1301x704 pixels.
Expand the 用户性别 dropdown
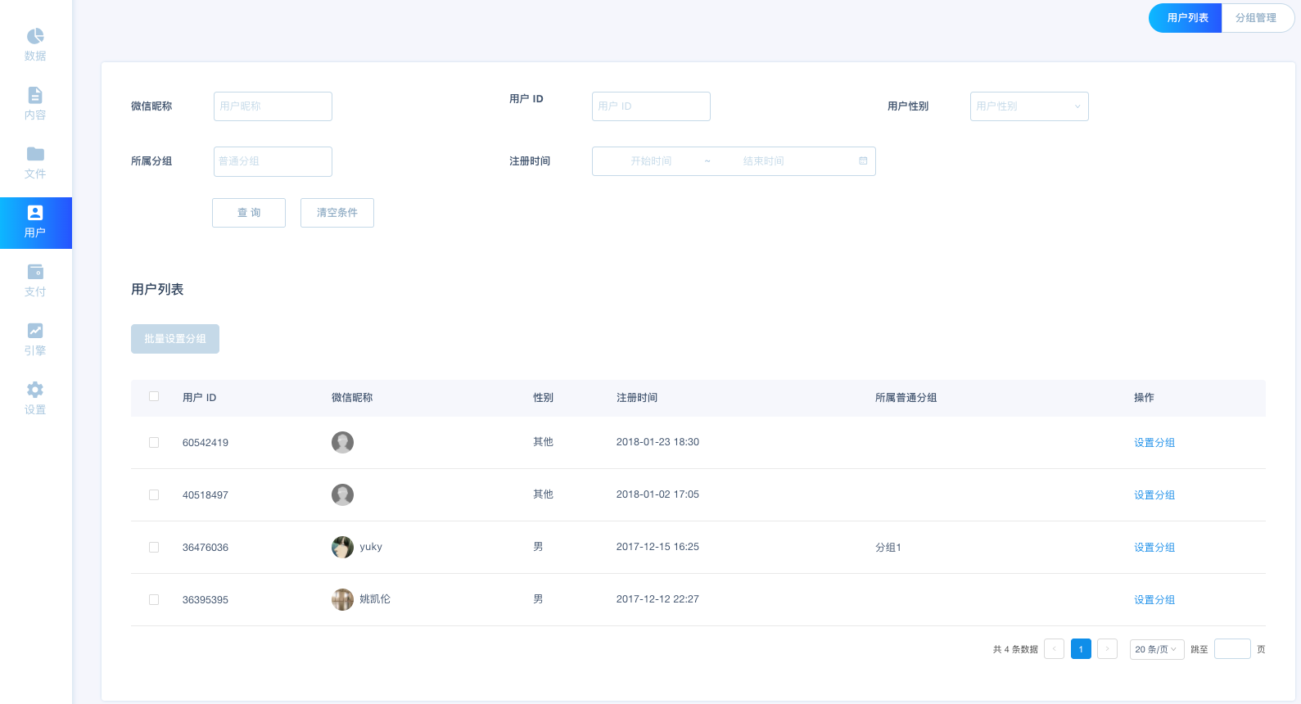tap(1028, 106)
